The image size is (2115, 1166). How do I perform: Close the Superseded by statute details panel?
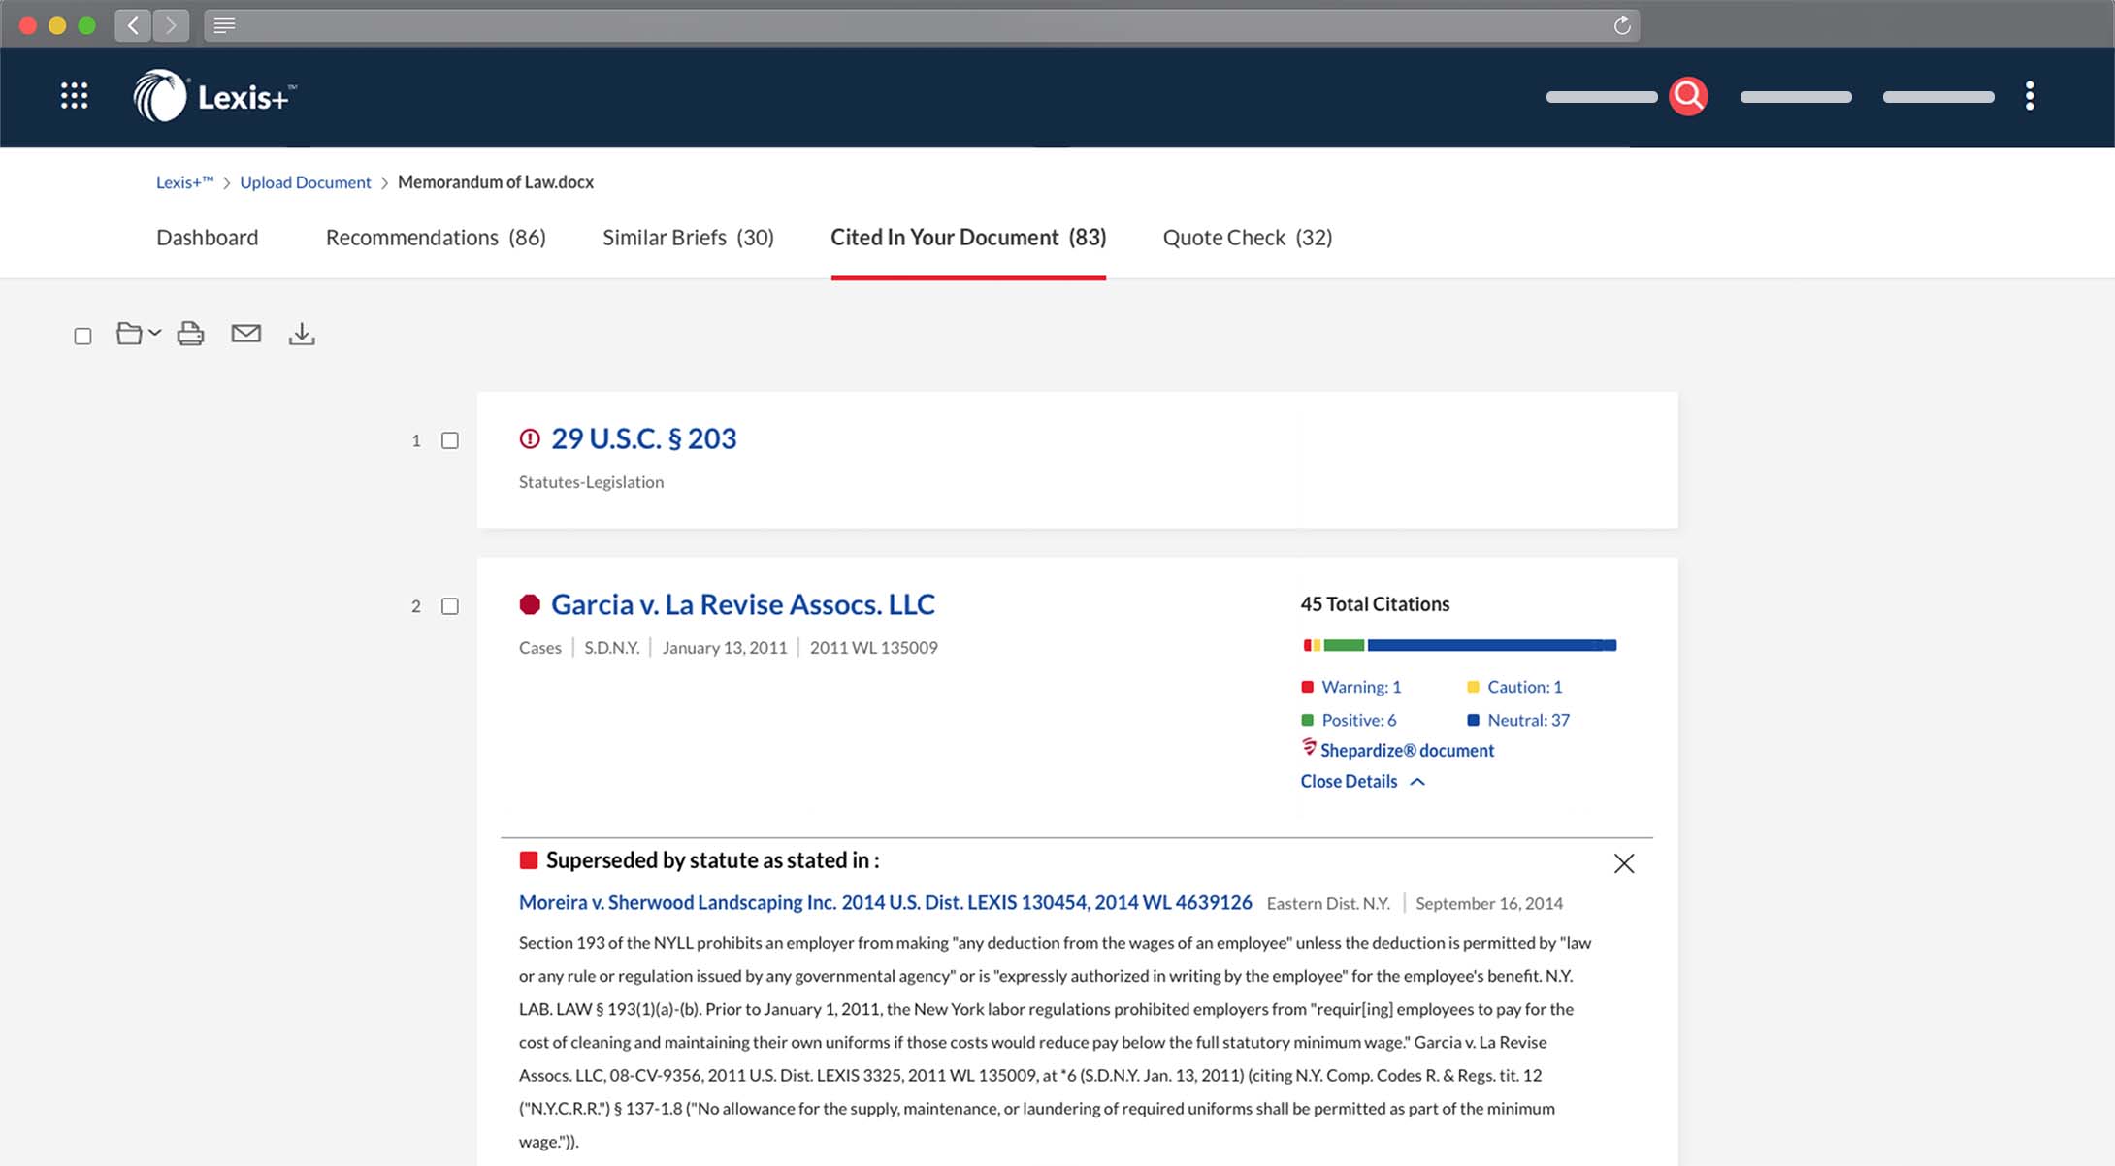coord(1624,863)
